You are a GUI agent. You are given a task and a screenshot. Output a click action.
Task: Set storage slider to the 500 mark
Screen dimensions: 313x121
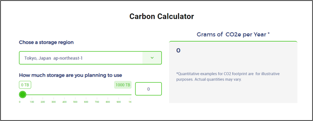click(76, 95)
